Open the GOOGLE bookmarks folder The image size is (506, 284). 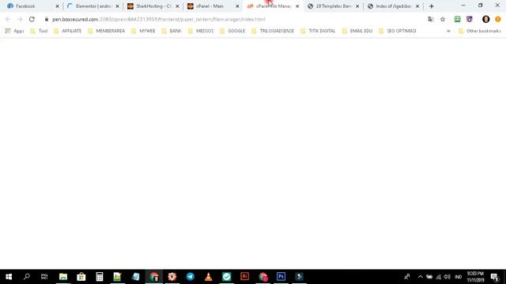[232, 31]
